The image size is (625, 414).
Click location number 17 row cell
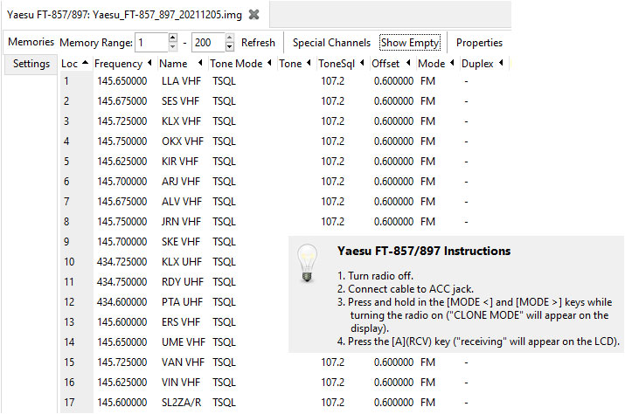click(x=69, y=403)
